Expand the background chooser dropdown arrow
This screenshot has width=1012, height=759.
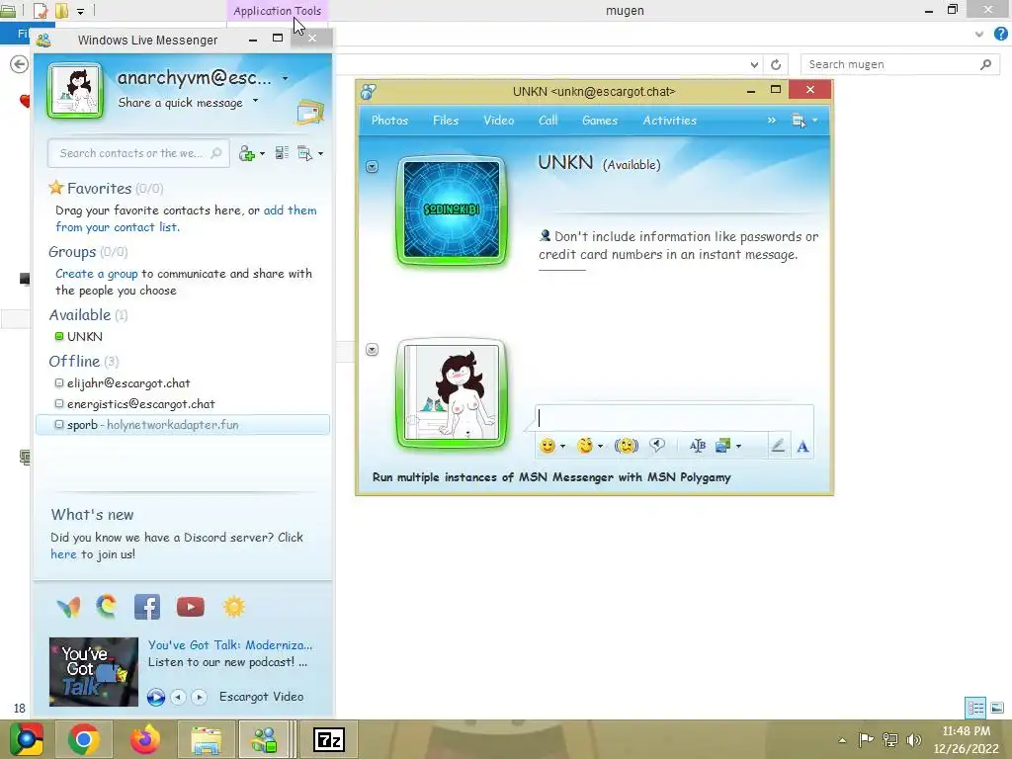point(738,446)
